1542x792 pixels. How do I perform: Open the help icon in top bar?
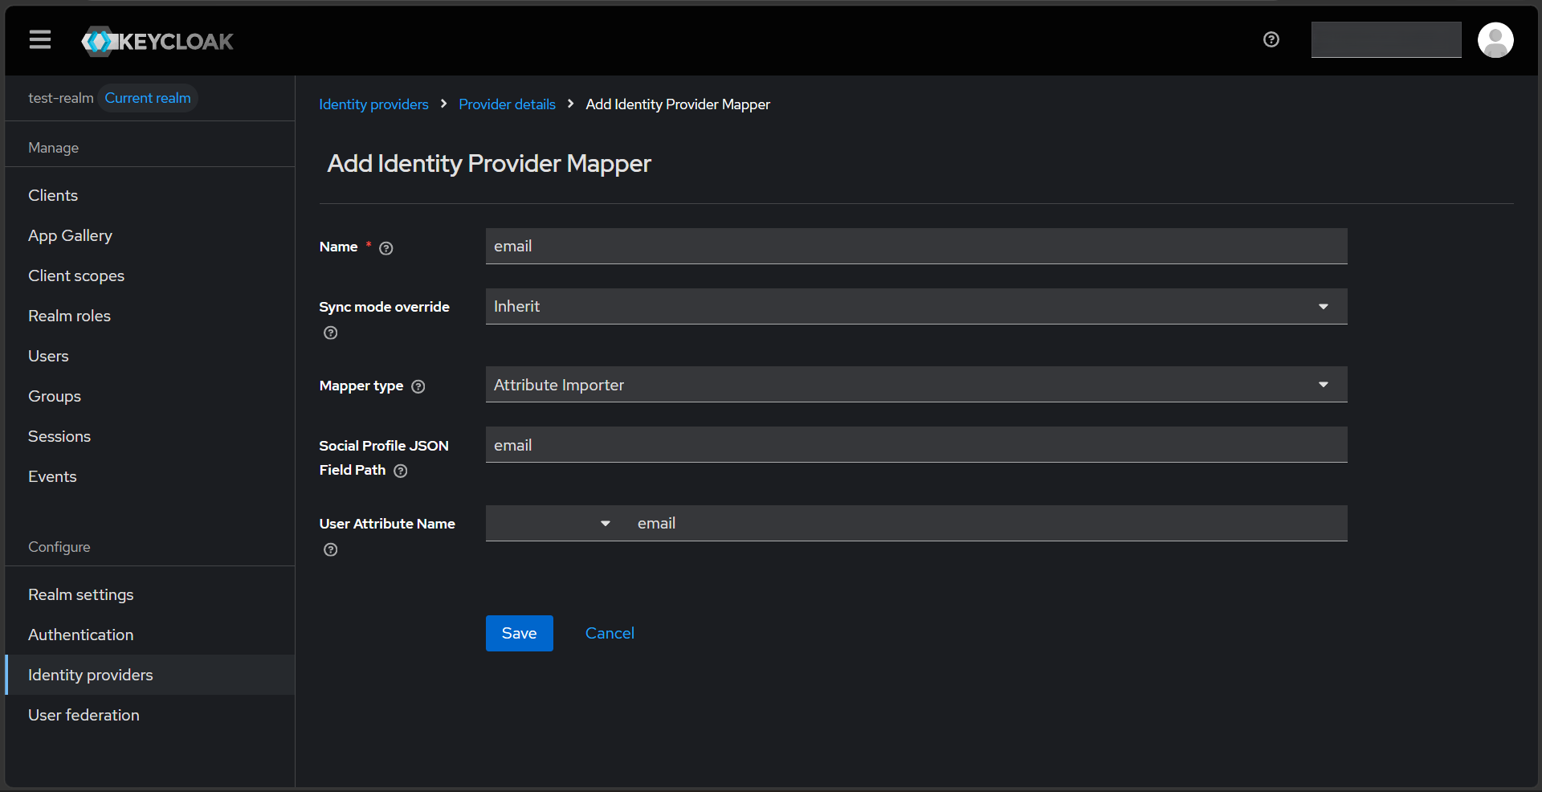coord(1271,39)
